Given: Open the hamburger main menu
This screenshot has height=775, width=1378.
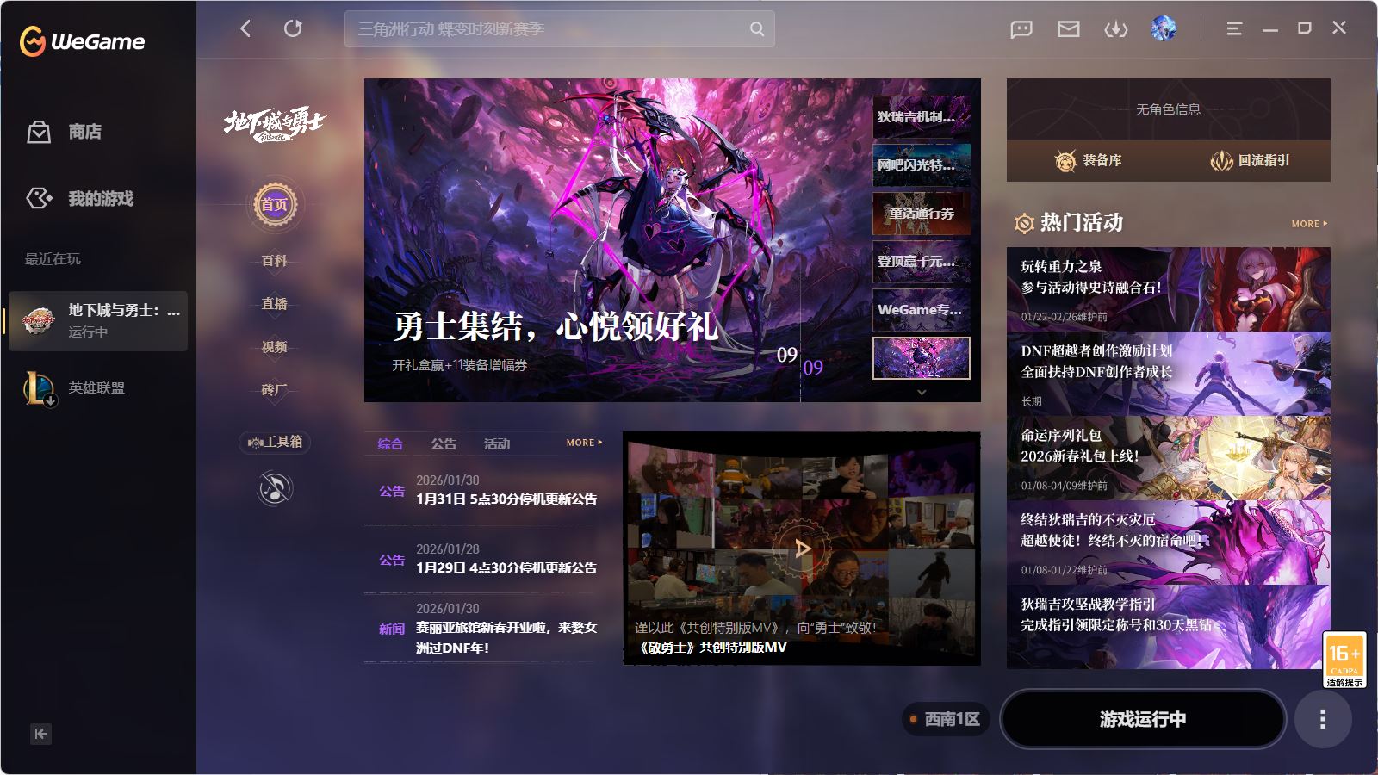Looking at the screenshot, I should point(1233,28).
